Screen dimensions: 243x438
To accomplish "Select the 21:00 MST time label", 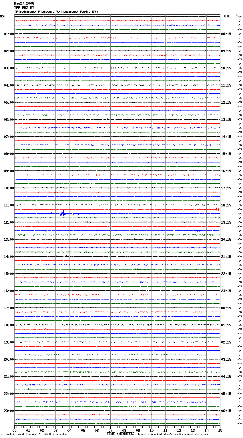I will pyautogui.click(x=9, y=377).
